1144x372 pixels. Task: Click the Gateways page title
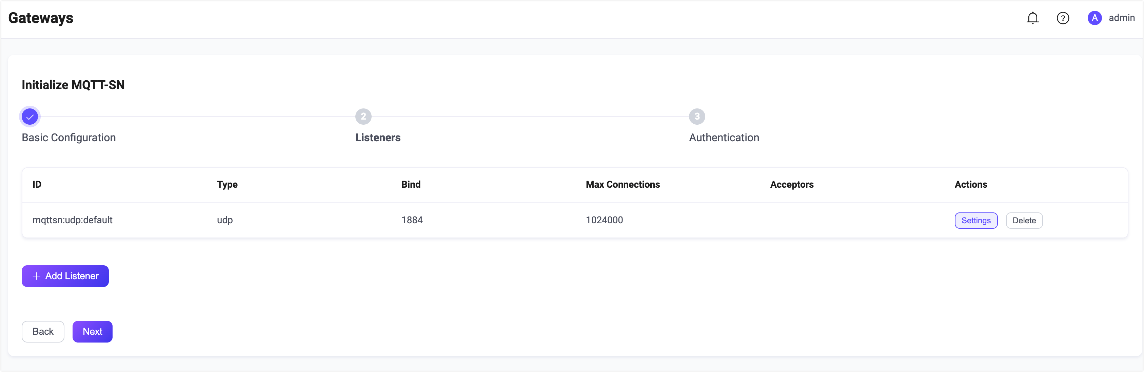click(41, 18)
